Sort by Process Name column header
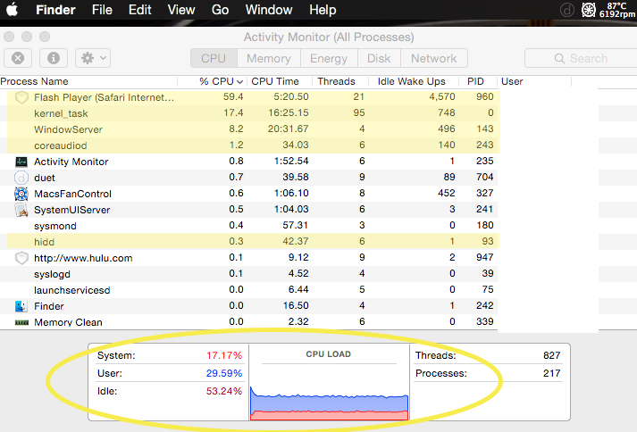 pos(34,81)
